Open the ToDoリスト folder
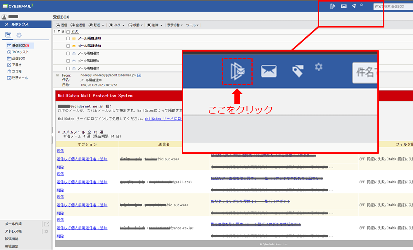 [x=18, y=52]
